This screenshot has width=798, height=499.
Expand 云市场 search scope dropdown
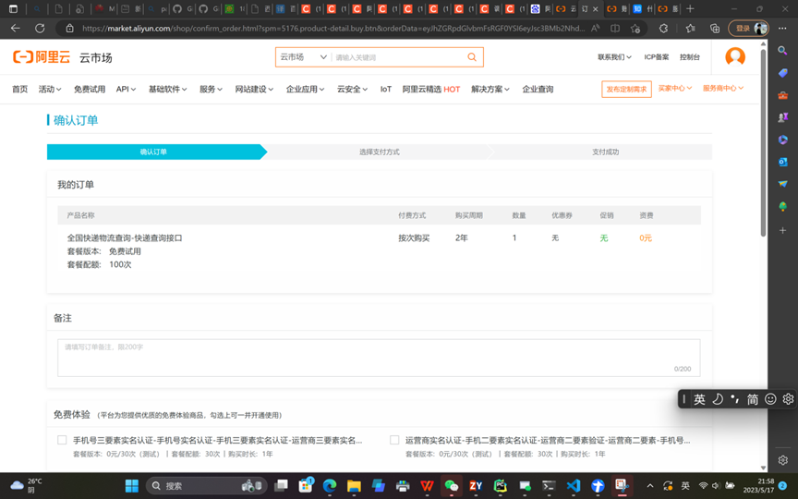(x=303, y=57)
